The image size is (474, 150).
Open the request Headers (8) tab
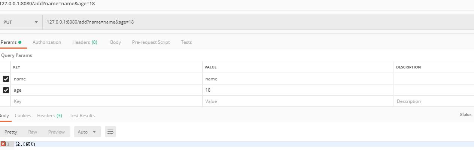(x=85, y=42)
